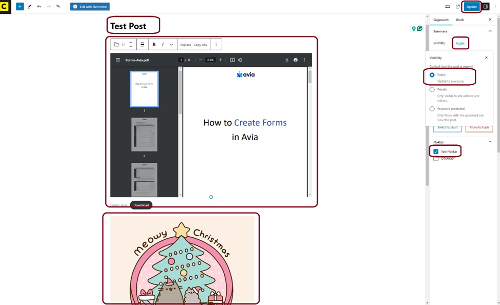Rotate the PDF page
This screenshot has width=500, height=305.
tap(240, 60)
